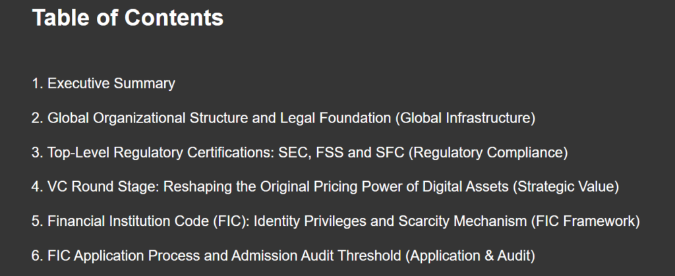Screen dimensions: 675x276
Task: Open entry 4, VC Round Stage
Action: tap(325, 186)
